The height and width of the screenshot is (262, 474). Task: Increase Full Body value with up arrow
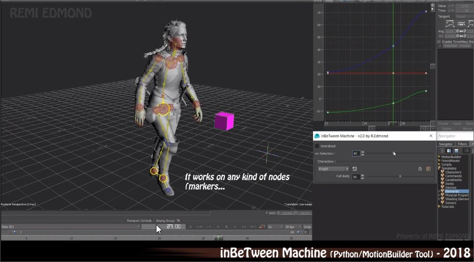pos(363,175)
